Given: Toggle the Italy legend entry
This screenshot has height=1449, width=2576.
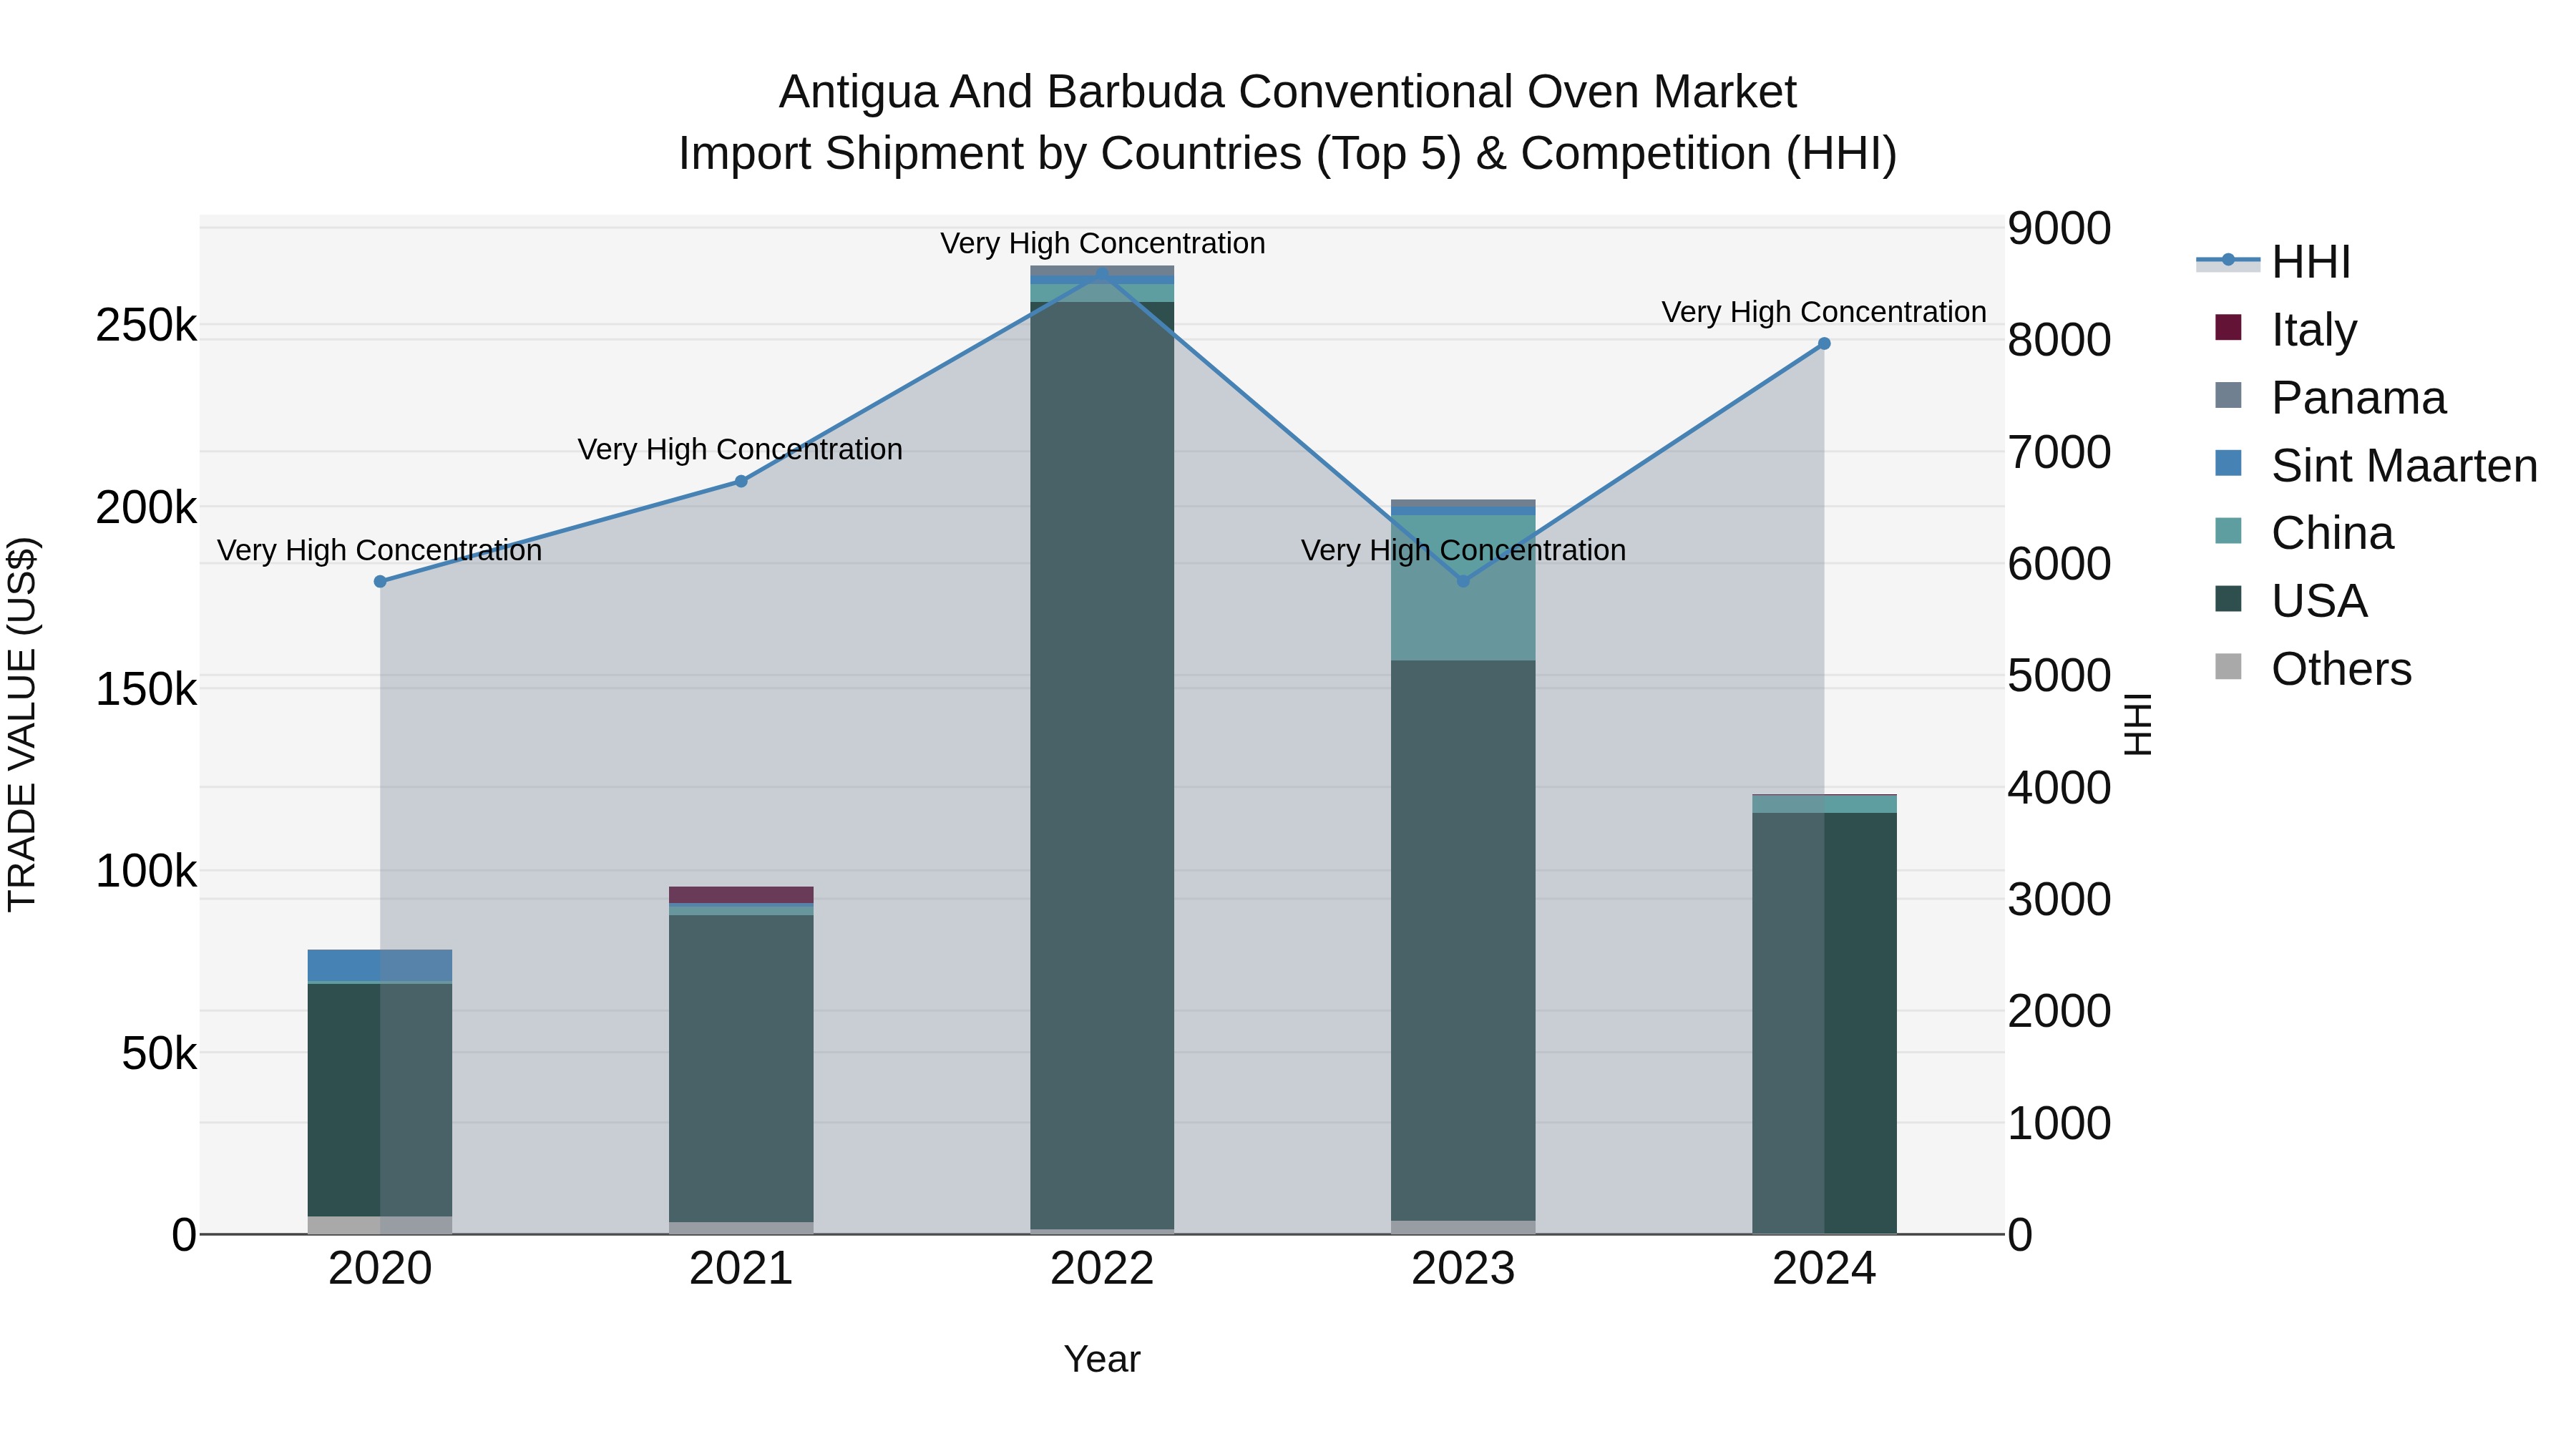Looking at the screenshot, I should 2285,329.
